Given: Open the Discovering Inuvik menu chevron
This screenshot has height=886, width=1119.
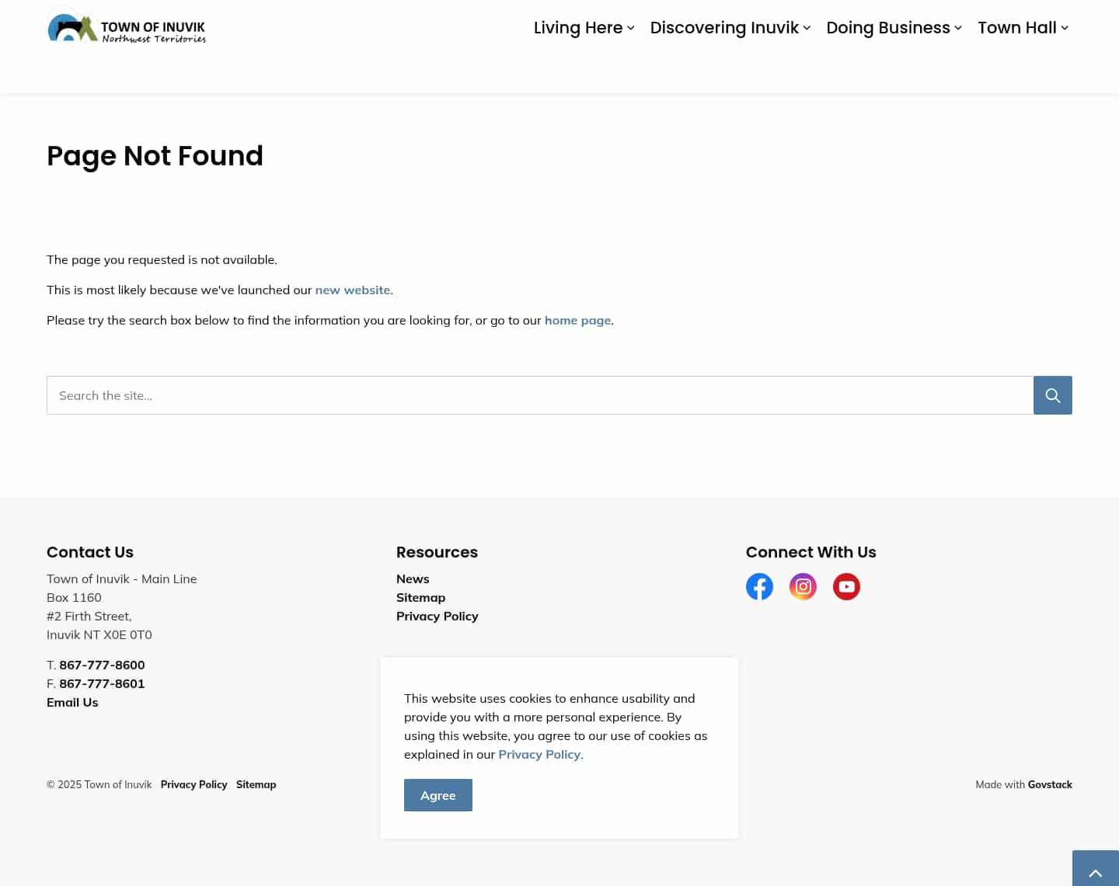Looking at the screenshot, I should click(x=807, y=28).
